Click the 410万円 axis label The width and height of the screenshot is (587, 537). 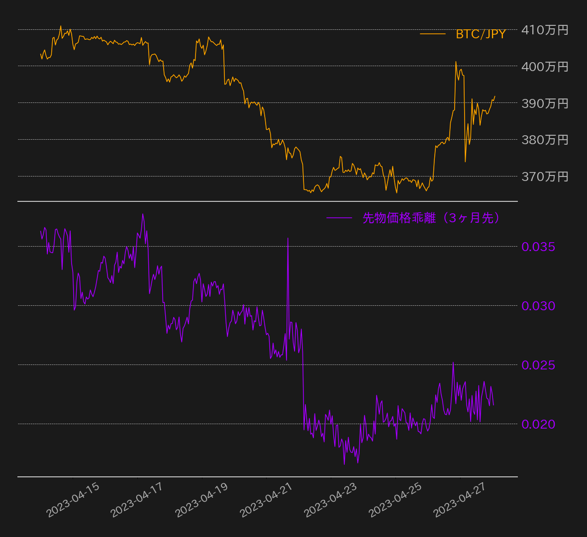tap(545, 30)
